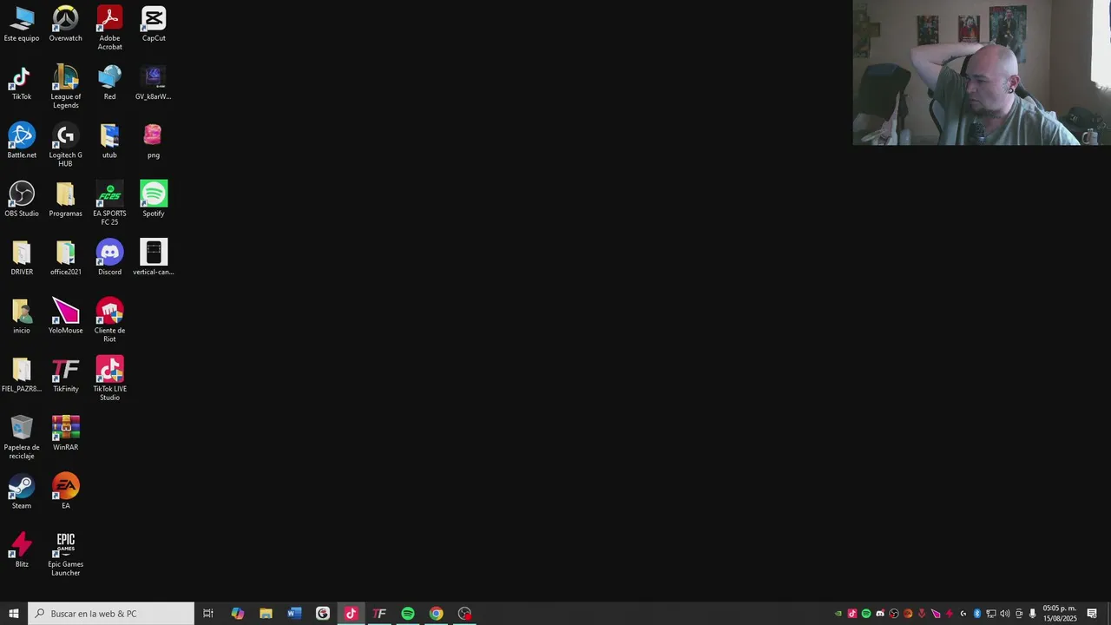
Task: Select League of Legends desktop shortcut
Action: (x=65, y=87)
